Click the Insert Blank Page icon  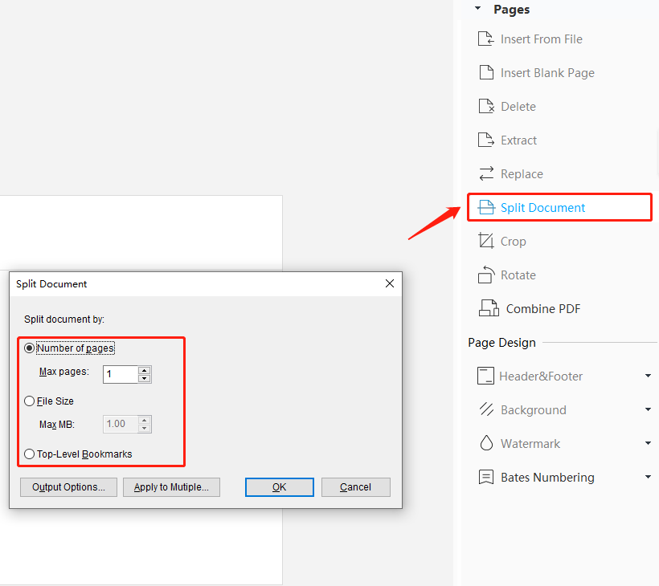(x=486, y=72)
